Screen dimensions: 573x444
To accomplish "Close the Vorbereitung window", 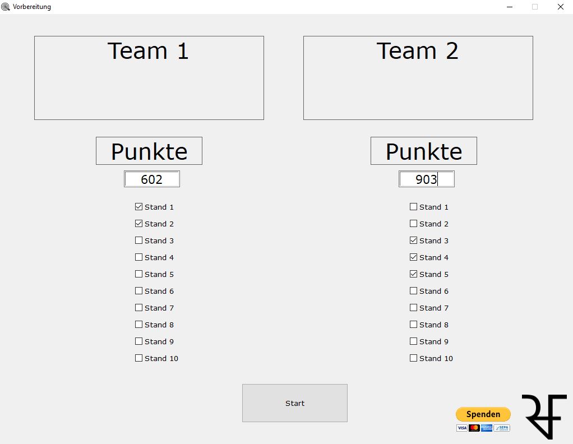I will (x=560, y=7).
